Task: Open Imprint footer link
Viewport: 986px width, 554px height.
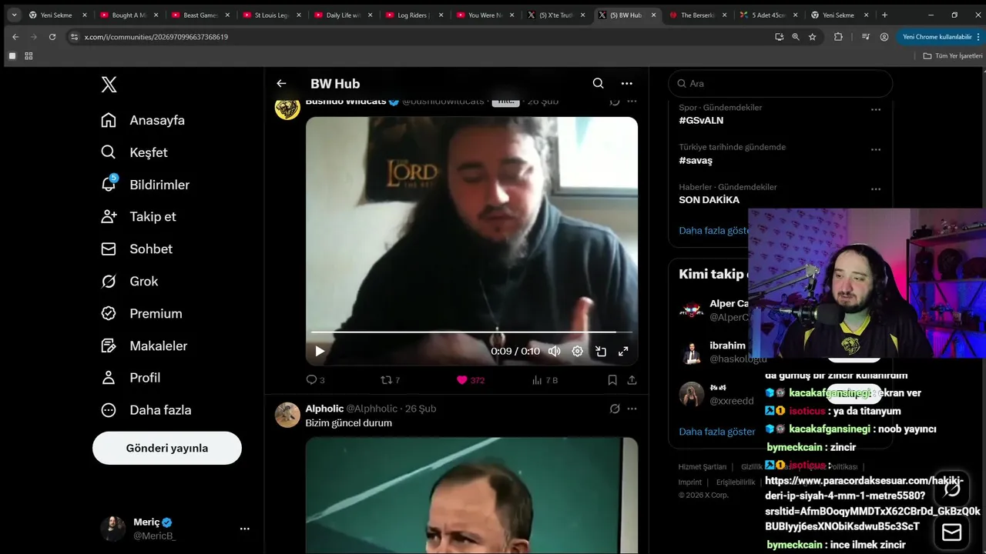Action: (x=690, y=482)
